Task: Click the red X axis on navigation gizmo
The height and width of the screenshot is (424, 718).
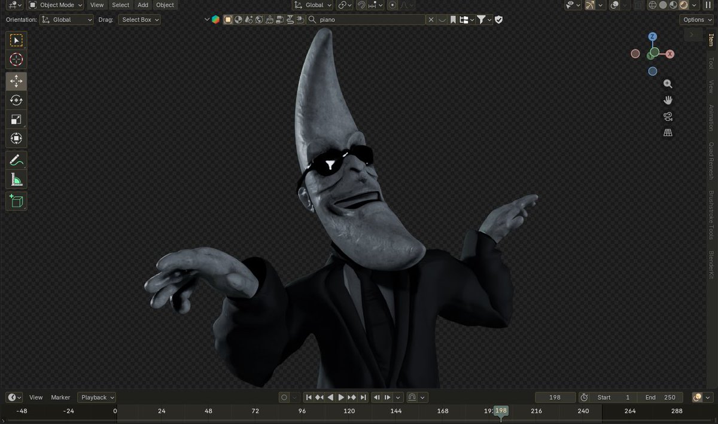Action: [670, 54]
